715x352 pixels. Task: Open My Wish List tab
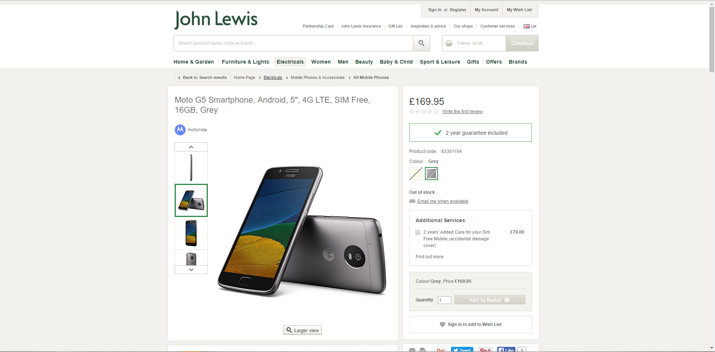[519, 10]
